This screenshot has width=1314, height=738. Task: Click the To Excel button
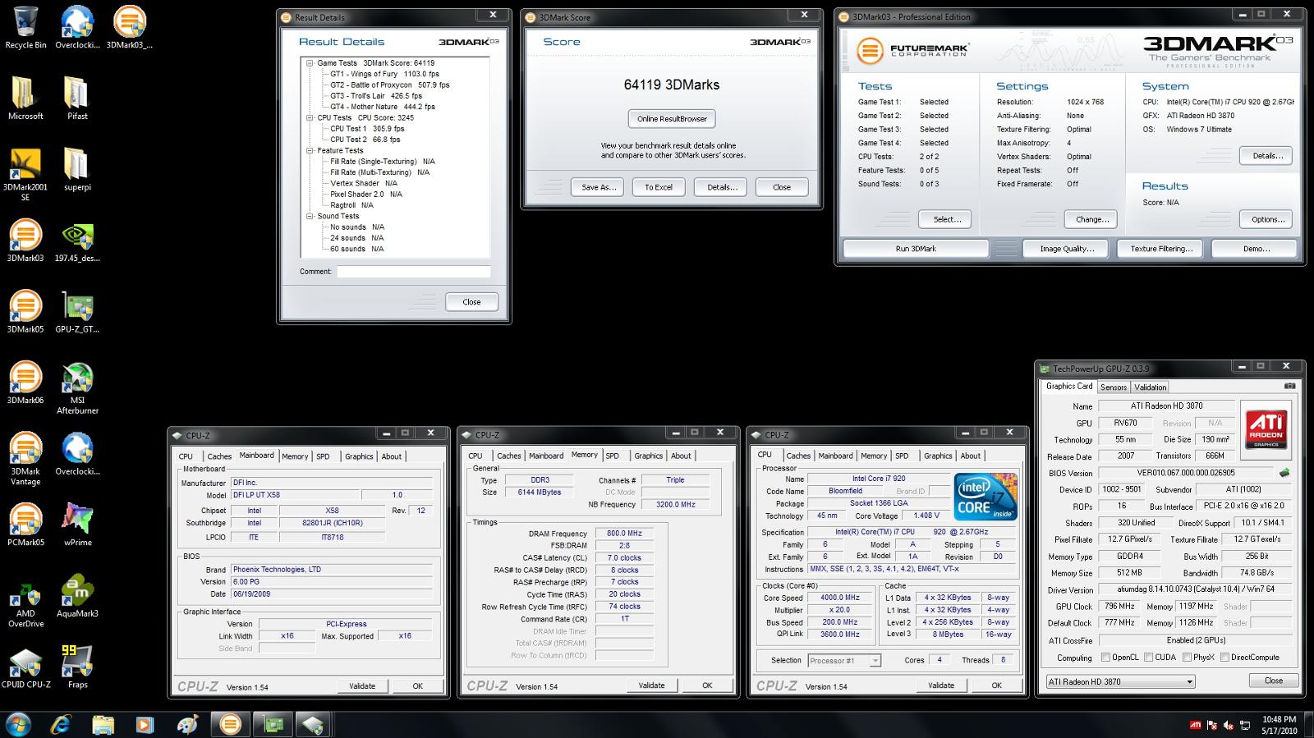click(658, 187)
